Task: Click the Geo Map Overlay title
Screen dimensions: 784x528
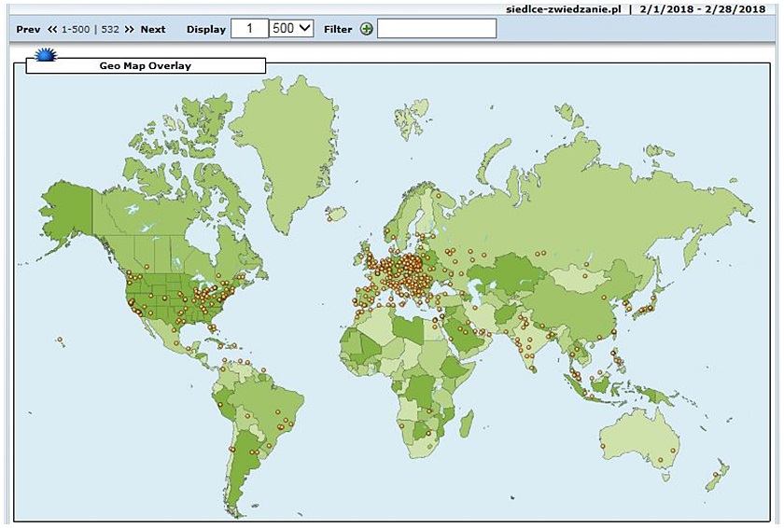Action: tap(145, 66)
